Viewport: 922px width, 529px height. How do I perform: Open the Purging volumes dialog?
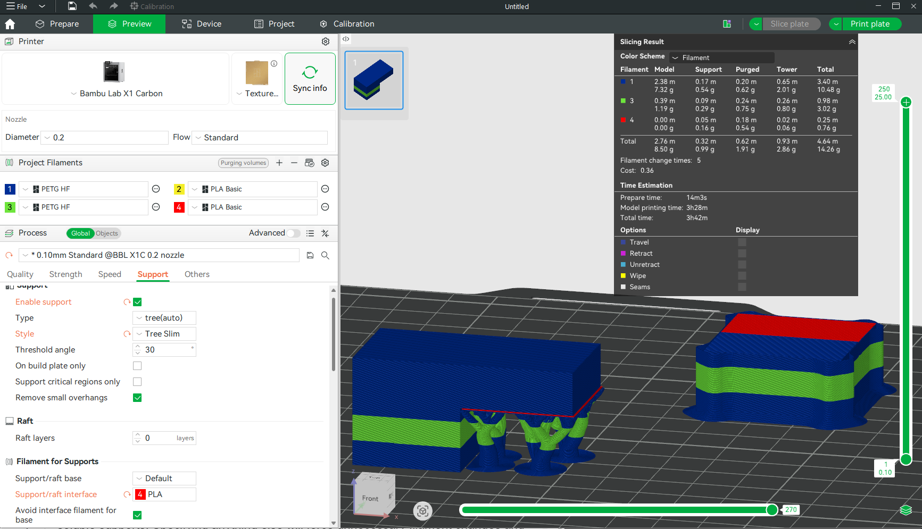(243, 163)
